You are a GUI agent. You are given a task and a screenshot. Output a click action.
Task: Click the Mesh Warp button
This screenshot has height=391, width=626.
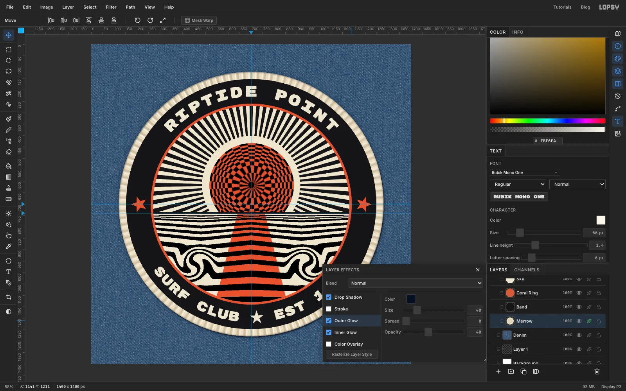[x=199, y=20]
